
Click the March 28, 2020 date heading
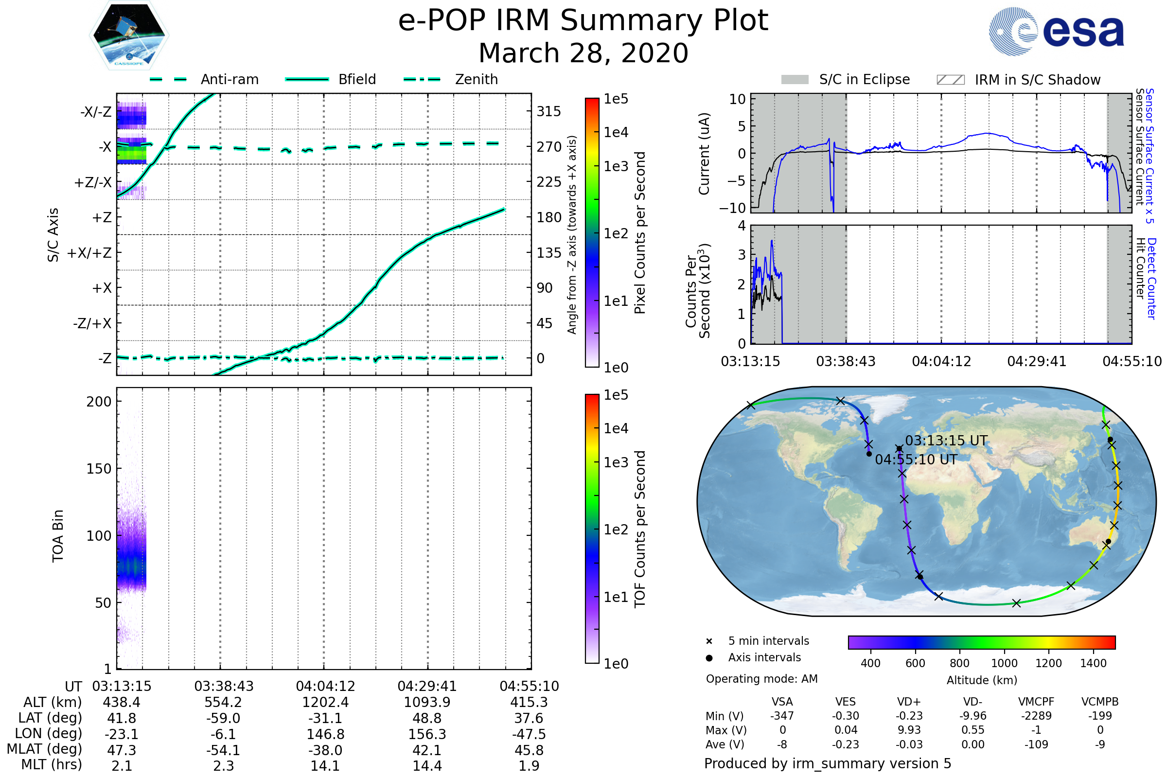(x=583, y=53)
